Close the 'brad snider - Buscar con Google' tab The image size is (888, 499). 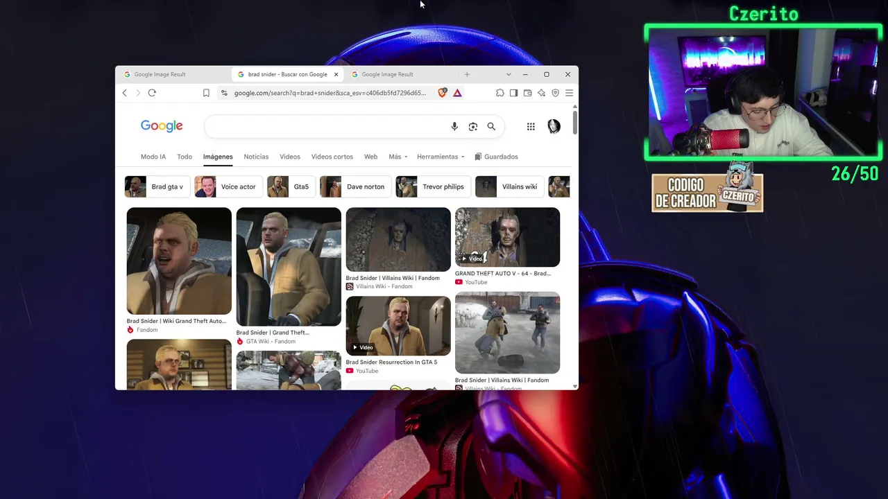tap(336, 74)
